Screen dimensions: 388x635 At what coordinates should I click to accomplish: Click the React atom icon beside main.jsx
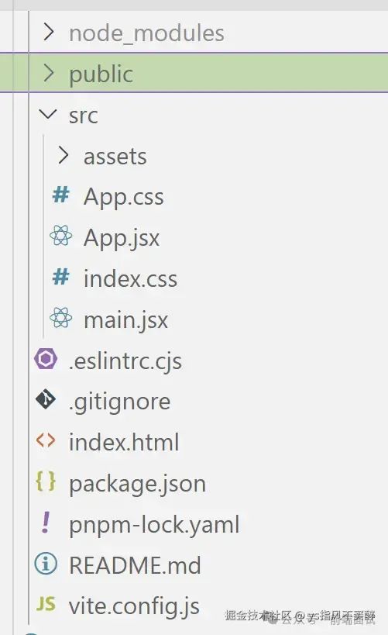point(60,318)
